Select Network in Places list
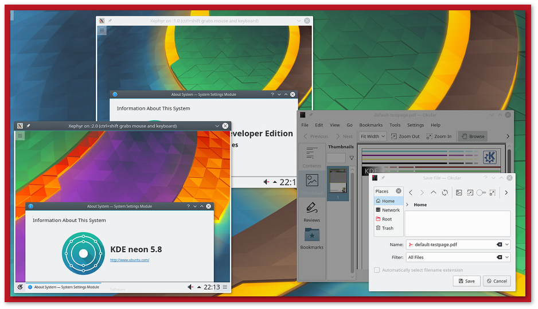This screenshot has width=538, height=309. pos(388,210)
